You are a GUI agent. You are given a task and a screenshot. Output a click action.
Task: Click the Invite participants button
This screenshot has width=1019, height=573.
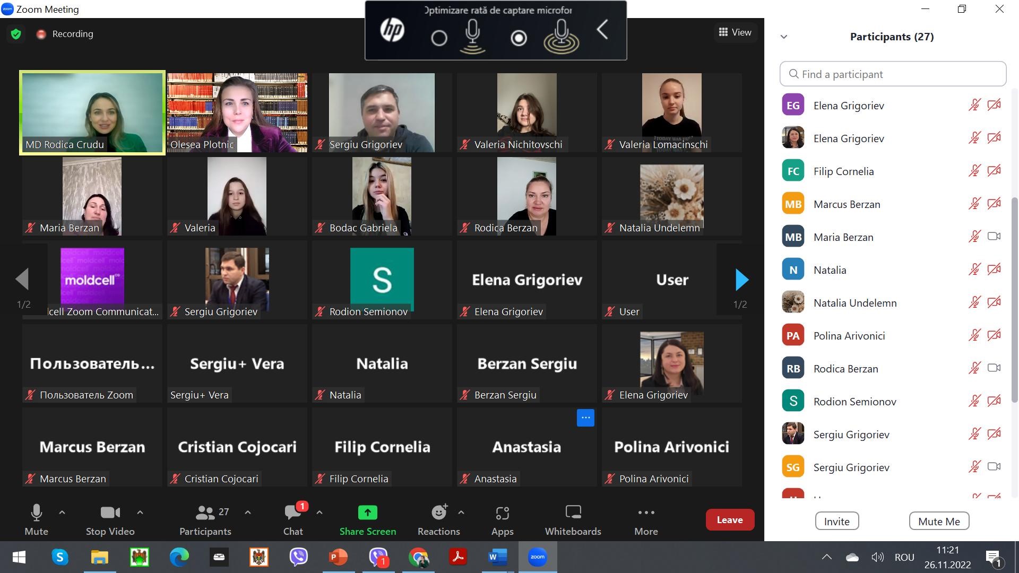(x=836, y=520)
